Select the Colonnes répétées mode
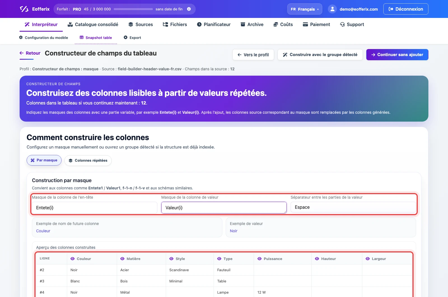 [88, 160]
